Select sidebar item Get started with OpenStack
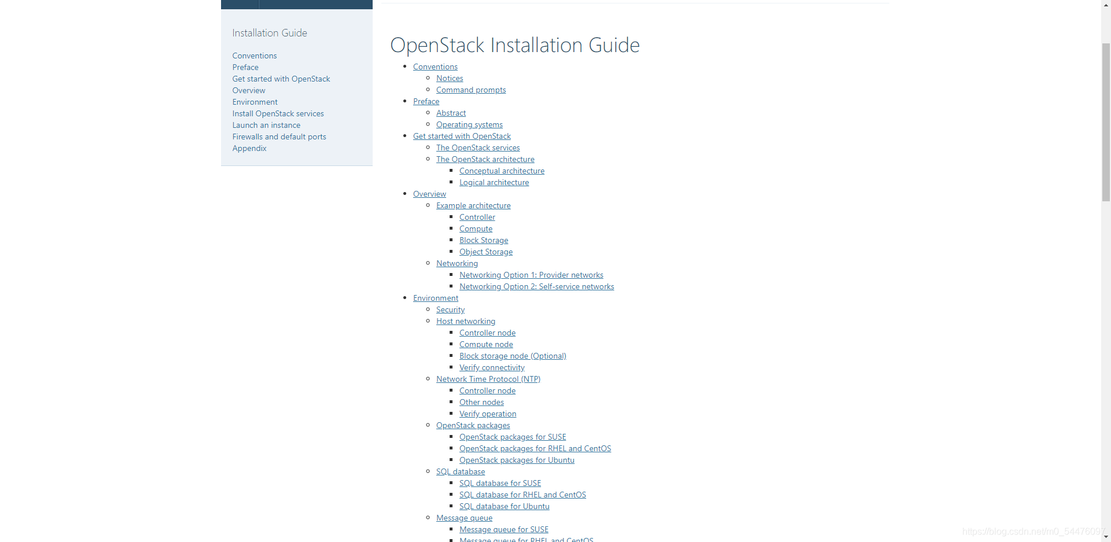Image resolution: width=1111 pixels, height=542 pixels. [x=281, y=79]
